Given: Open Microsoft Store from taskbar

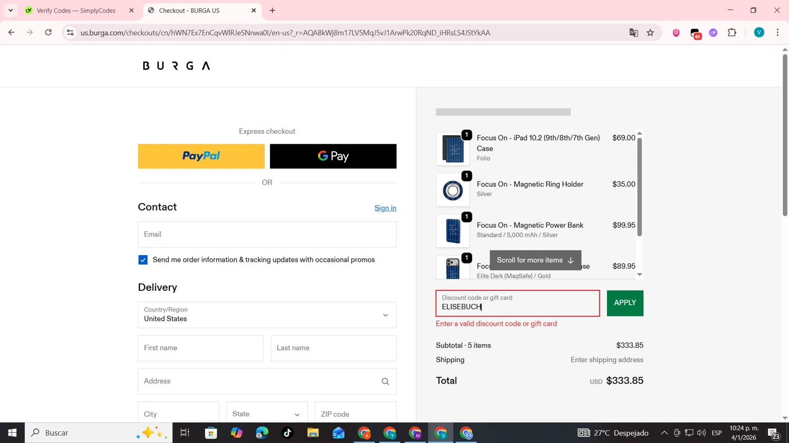Looking at the screenshot, I should click(x=211, y=433).
